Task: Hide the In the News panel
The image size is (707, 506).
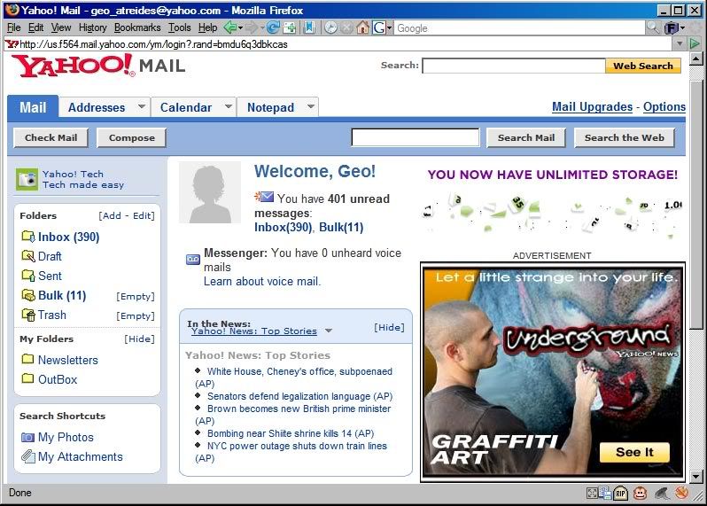Action: point(389,327)
